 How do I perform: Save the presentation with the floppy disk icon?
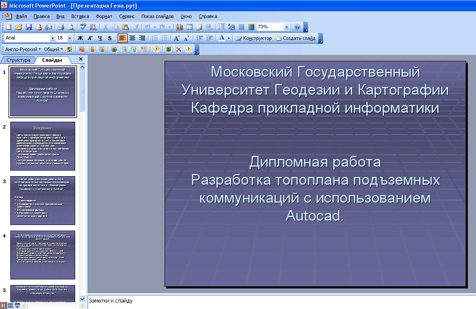(x=29, y=27)
